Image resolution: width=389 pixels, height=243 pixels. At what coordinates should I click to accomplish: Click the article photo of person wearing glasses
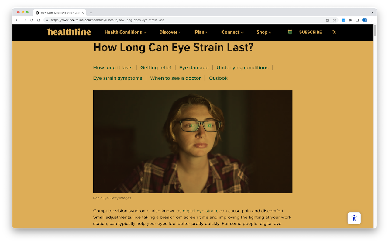193,142
